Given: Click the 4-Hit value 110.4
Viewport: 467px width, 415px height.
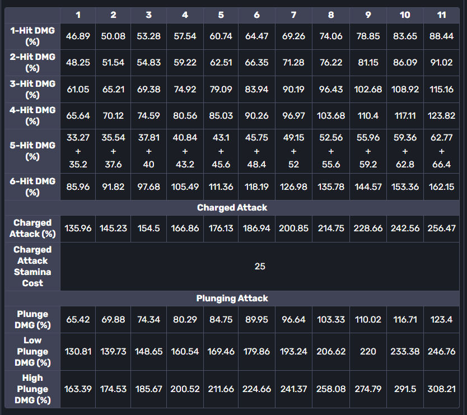Looking at the screenshot, I should coord(368,115).
